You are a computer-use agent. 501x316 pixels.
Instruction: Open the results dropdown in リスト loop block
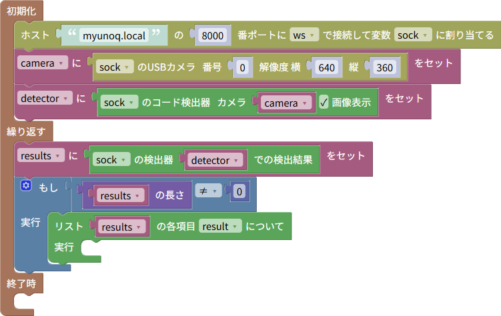[x=121, y=227]
